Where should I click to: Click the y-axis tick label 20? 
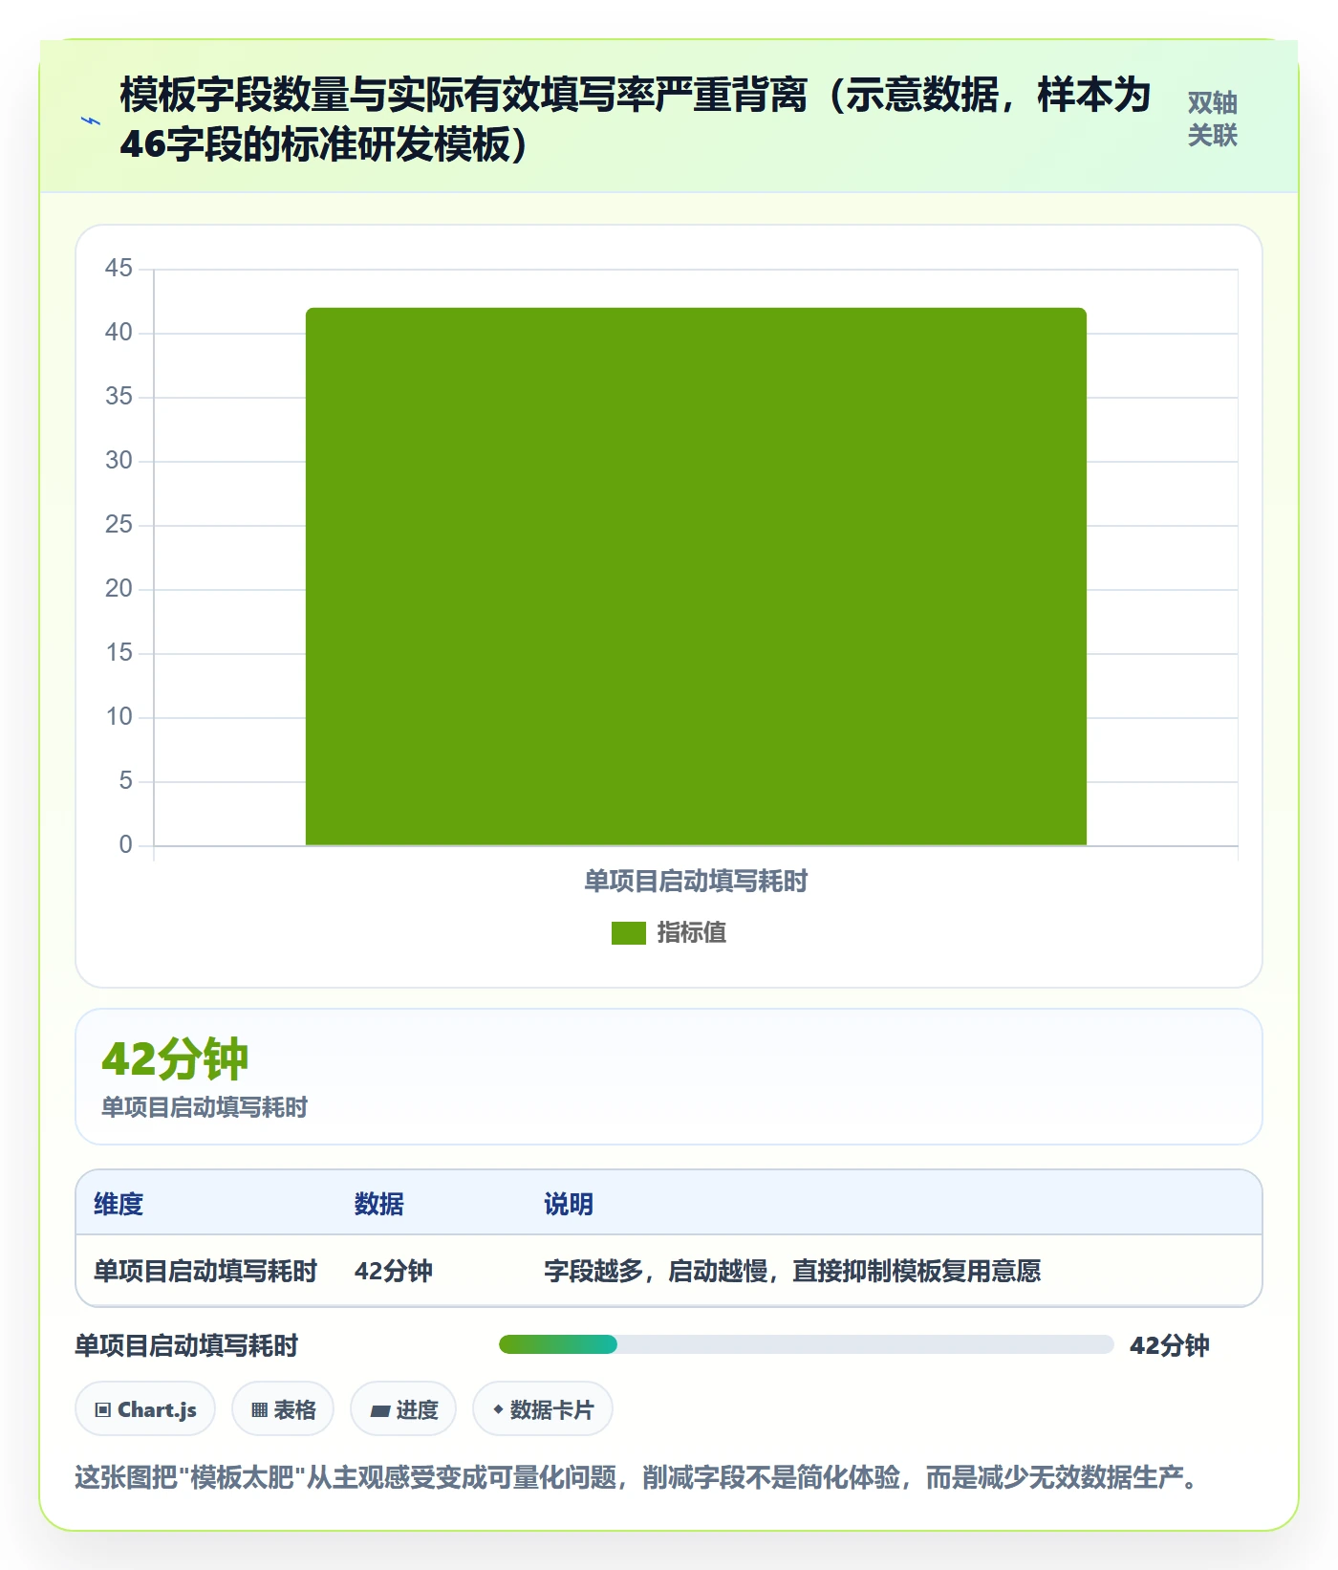[119, 588]
